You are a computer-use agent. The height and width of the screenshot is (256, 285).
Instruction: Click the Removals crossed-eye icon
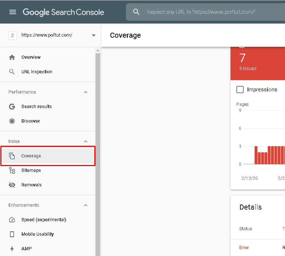[12, 185]
